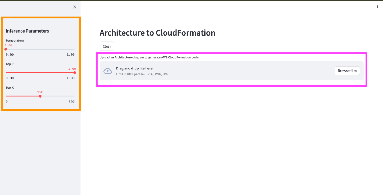Screen dimensions: 383x195
Task: Click the Temperature value showing 0.00
Action: 8,45
